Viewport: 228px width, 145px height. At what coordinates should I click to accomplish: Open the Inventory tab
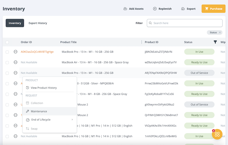point(15,23)
